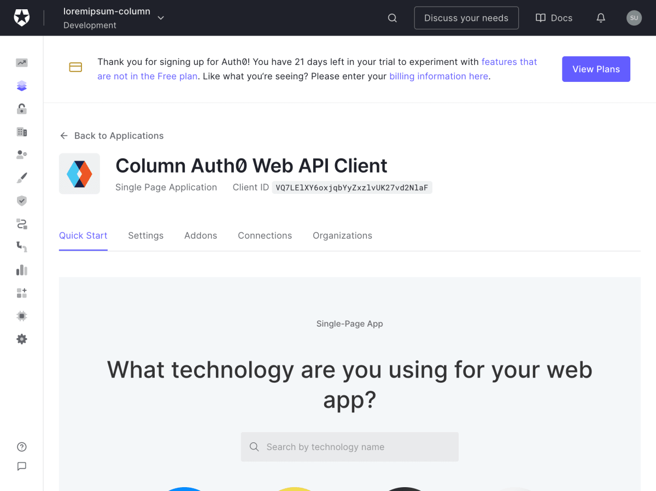Click the Auth0 logo in the header
The width and height of the screenshot is (656, 491).
(22, 17)
